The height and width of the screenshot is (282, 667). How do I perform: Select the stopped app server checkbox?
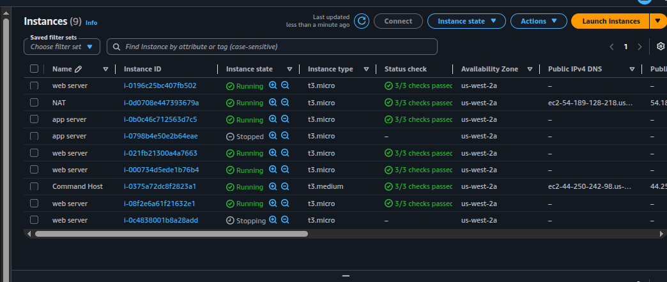point(34,136)
